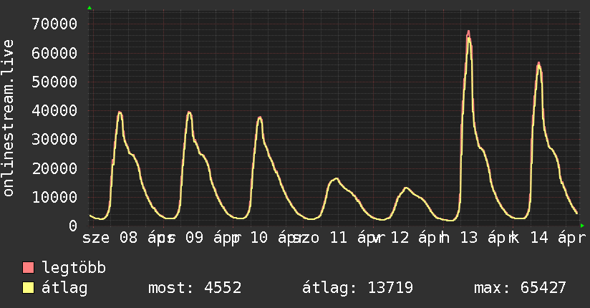Click the 10000 y-axis label

tap(54, 197)
